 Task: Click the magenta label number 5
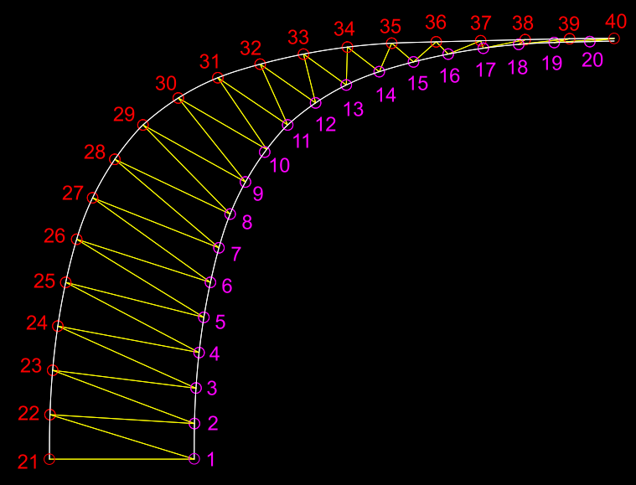(x=220, y=322)
